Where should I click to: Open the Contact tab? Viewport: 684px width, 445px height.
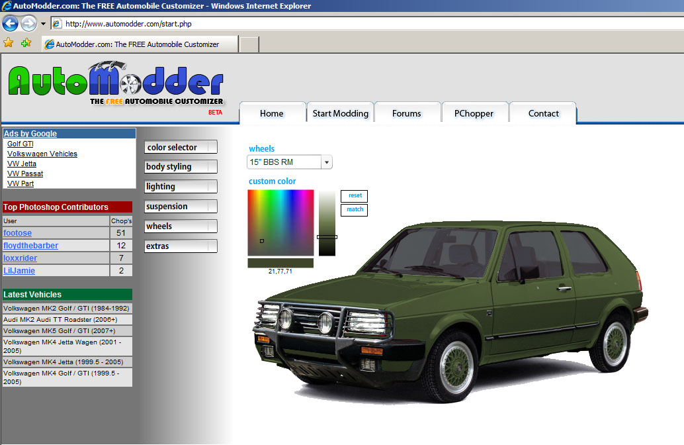[544, 113]
